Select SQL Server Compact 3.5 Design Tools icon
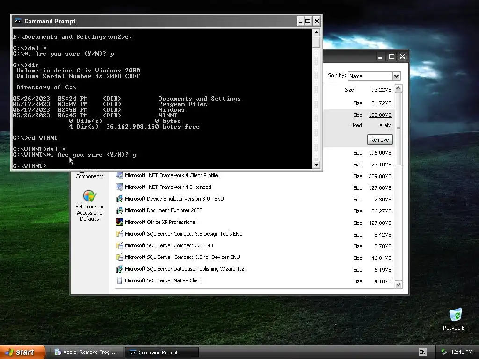 coord(120,234)
